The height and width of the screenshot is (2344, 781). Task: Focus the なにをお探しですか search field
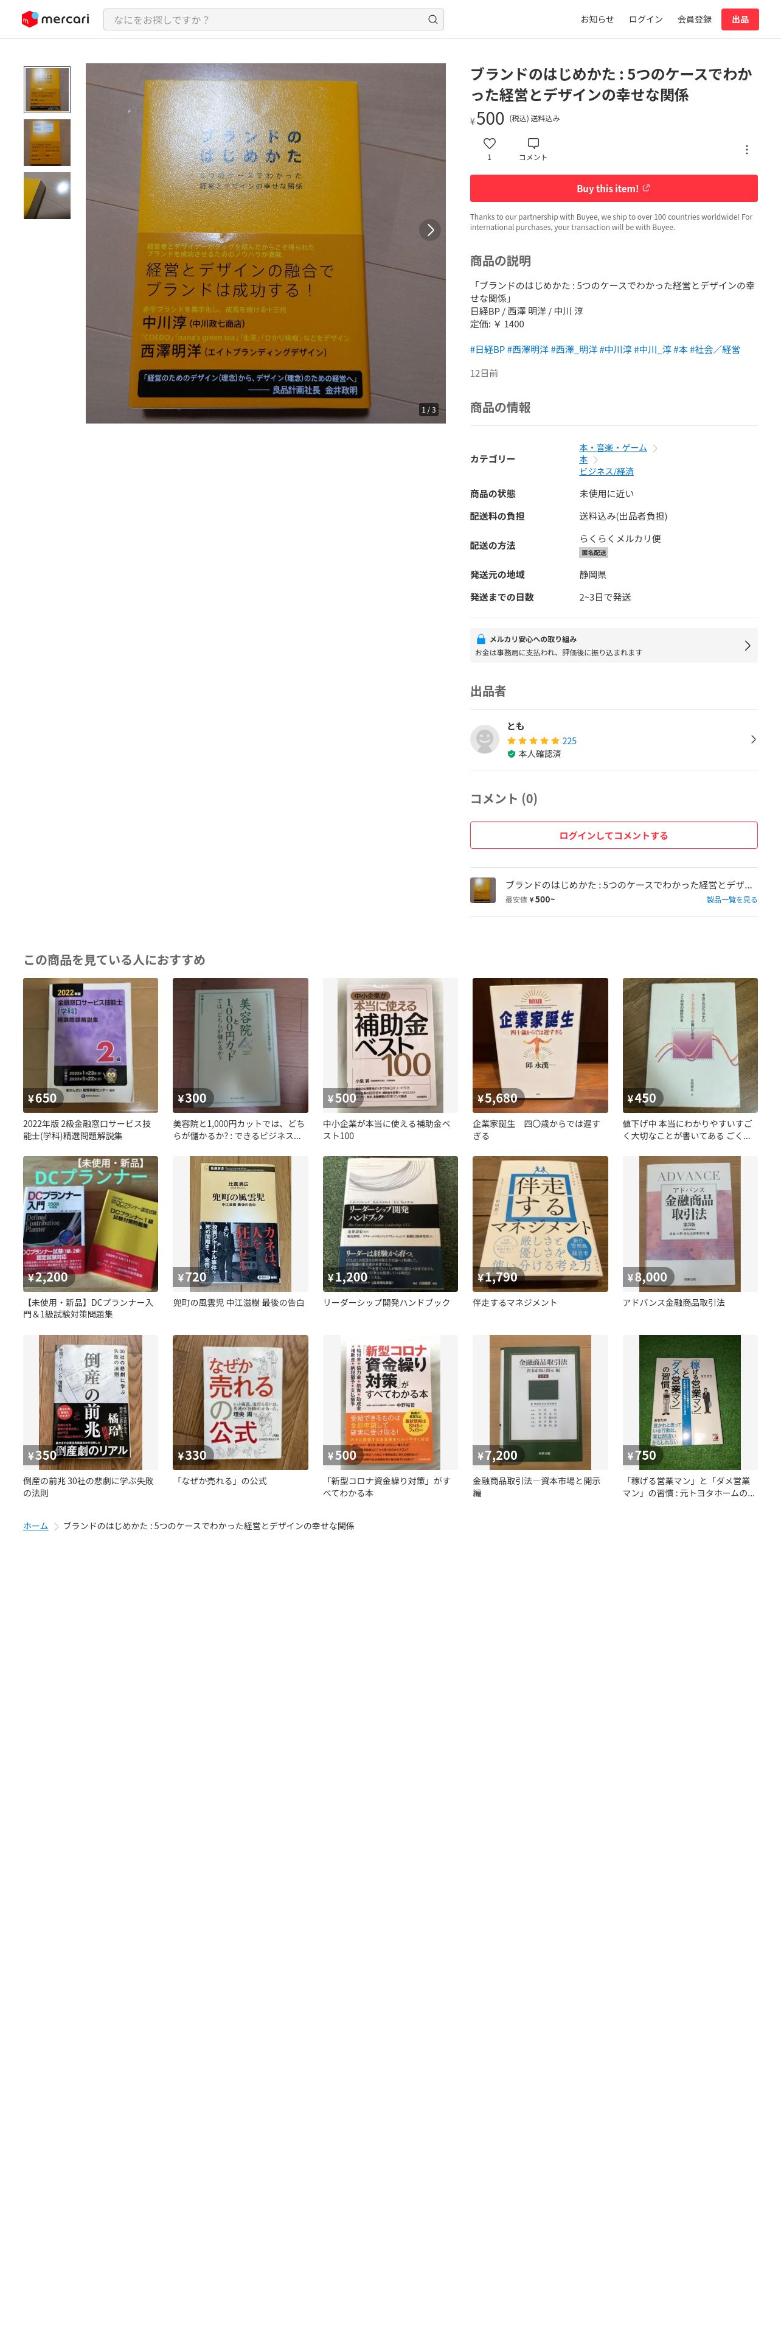tap(265, 19)
